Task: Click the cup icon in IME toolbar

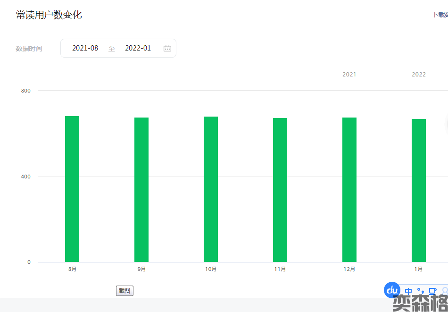Action: 432,291
